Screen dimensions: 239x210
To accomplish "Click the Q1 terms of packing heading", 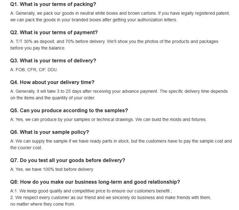I will 53,4.
